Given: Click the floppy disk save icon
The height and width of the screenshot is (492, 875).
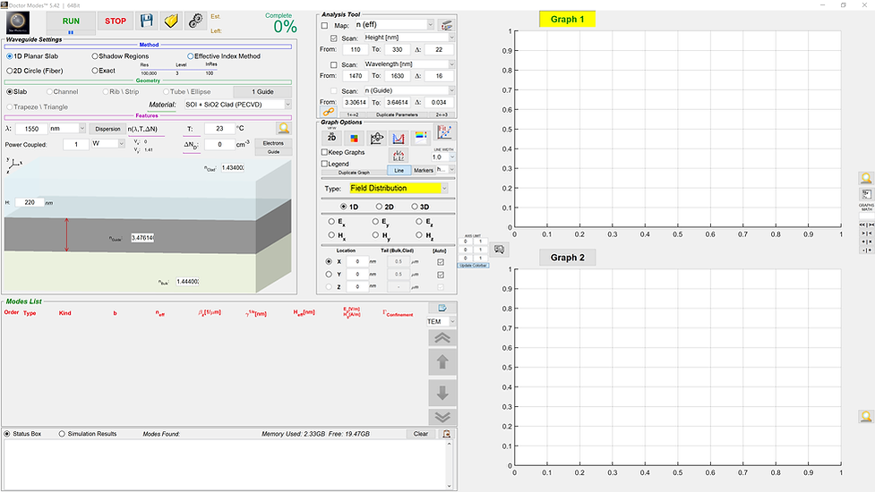Looking at the screenshot, I should pyautogui.click(x=147, y=21).
